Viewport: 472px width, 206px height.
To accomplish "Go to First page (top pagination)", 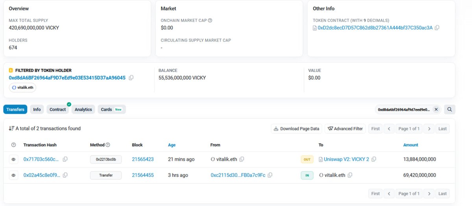I will (376, 129).
